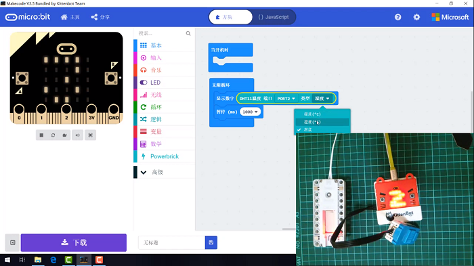Open the Basic (基本) block category
Image resolution: width=474 pixels, height=266 pixels.
coord(164,45)
